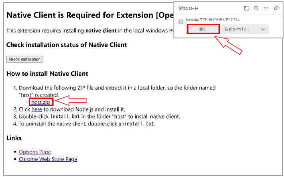The height and width of the screenshot is (177, 284).
Task: Click the host.zip prompt message text
Action: point(208,20)
